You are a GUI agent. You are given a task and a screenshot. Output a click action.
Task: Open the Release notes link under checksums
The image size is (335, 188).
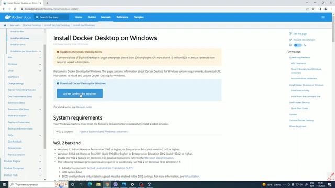84,107
